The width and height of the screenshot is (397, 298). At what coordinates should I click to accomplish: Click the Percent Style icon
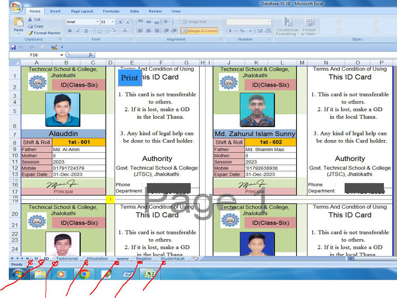pos(242,31)
